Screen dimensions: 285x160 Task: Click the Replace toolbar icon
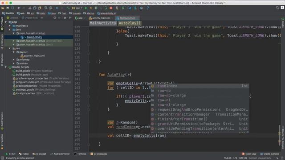pyautogui.click(x=51, y=8)
